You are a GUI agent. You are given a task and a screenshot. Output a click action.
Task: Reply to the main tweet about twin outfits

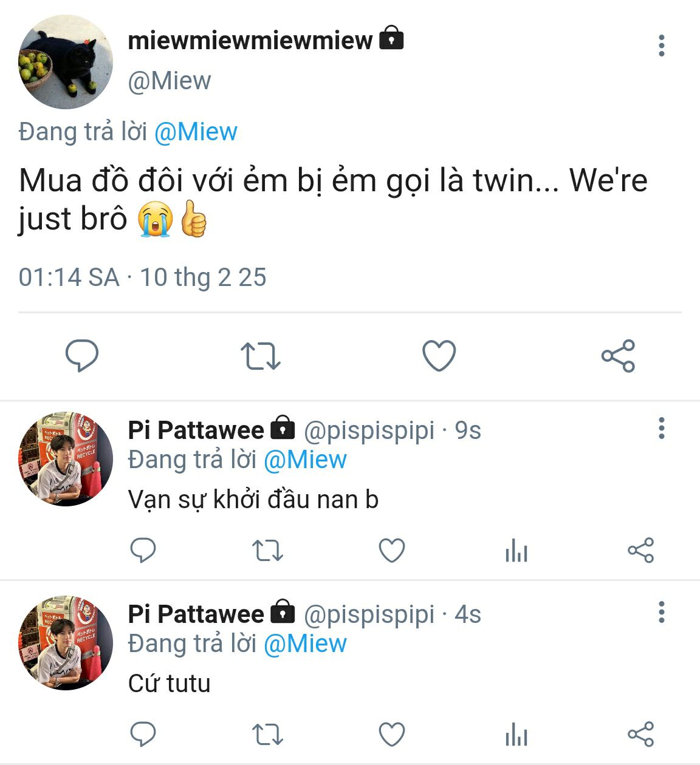(81, 355)
